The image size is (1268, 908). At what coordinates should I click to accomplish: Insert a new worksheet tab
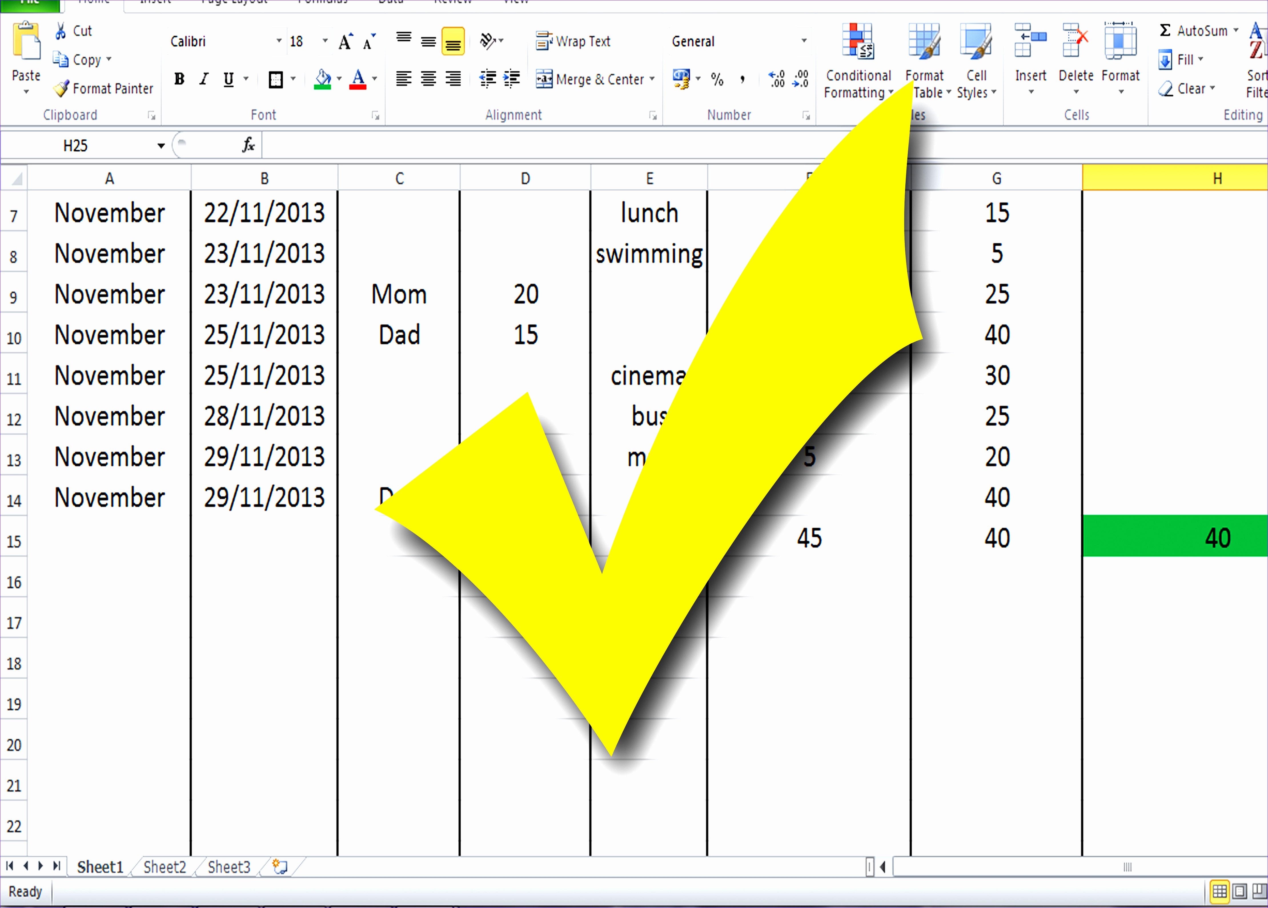coord(280,867)
